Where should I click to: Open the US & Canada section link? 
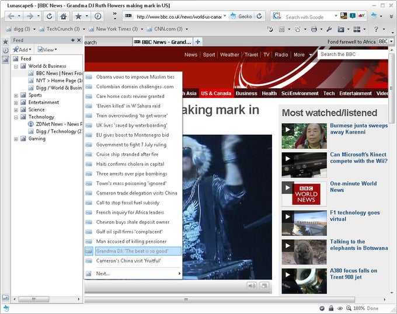tap(216, 93)
